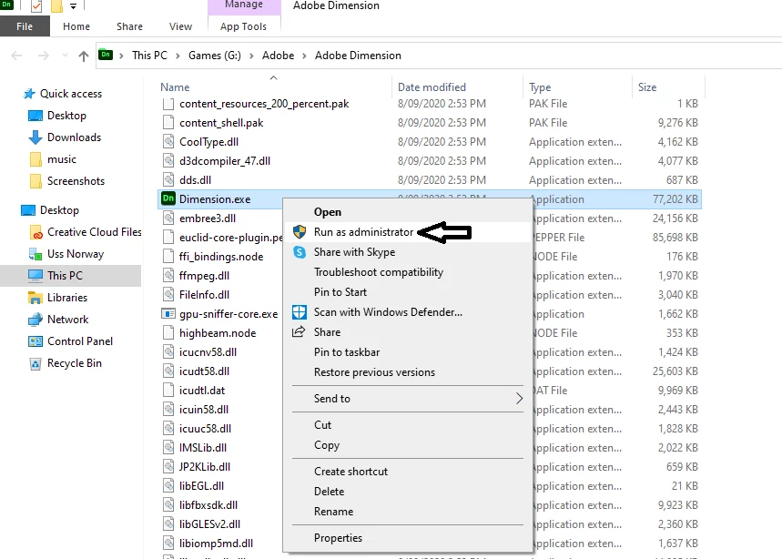Viewport: 782px width, 559px height.
Task: Click the Screenshots folder icon
Action: (x=36, y=181)
